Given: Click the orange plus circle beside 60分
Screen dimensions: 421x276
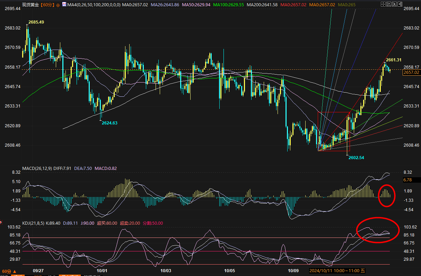Looking at the screenshot, I should point(58,5).
